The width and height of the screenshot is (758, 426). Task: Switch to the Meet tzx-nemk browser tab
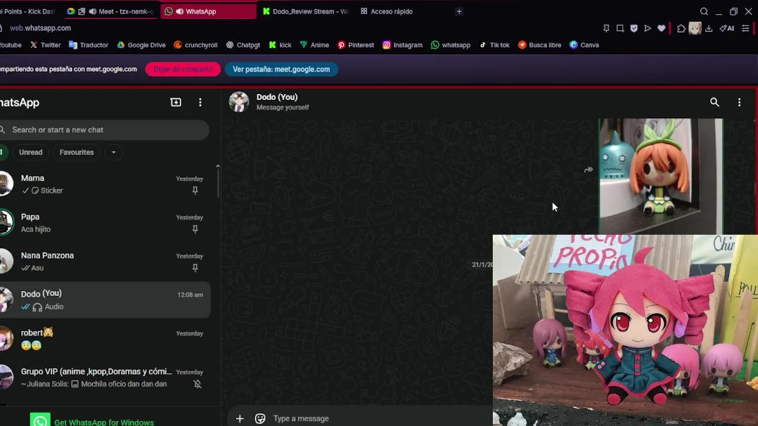coord(110,11)
